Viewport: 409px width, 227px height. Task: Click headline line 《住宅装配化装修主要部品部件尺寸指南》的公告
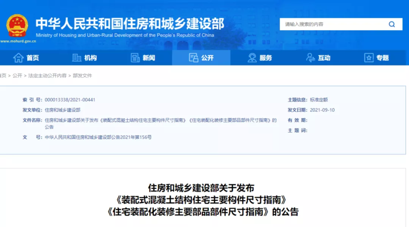coord(203,212)
